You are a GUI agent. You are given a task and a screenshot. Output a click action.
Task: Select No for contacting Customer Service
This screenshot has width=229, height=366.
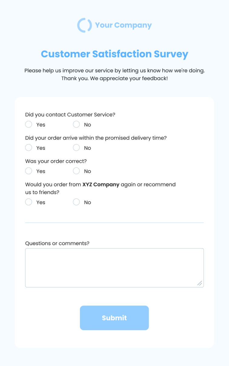(x=76, y=124)
